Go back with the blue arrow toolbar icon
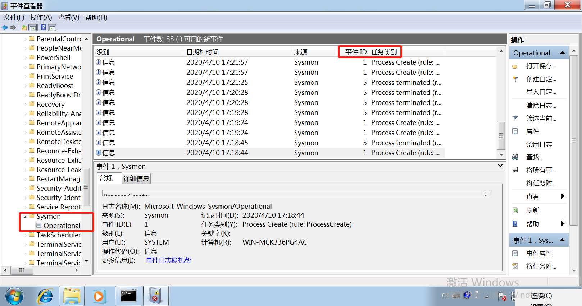The image size is (582, 306). pos(5,27)
